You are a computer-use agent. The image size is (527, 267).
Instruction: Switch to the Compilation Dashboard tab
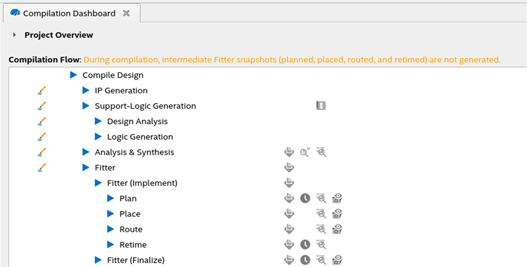(69, 14)
